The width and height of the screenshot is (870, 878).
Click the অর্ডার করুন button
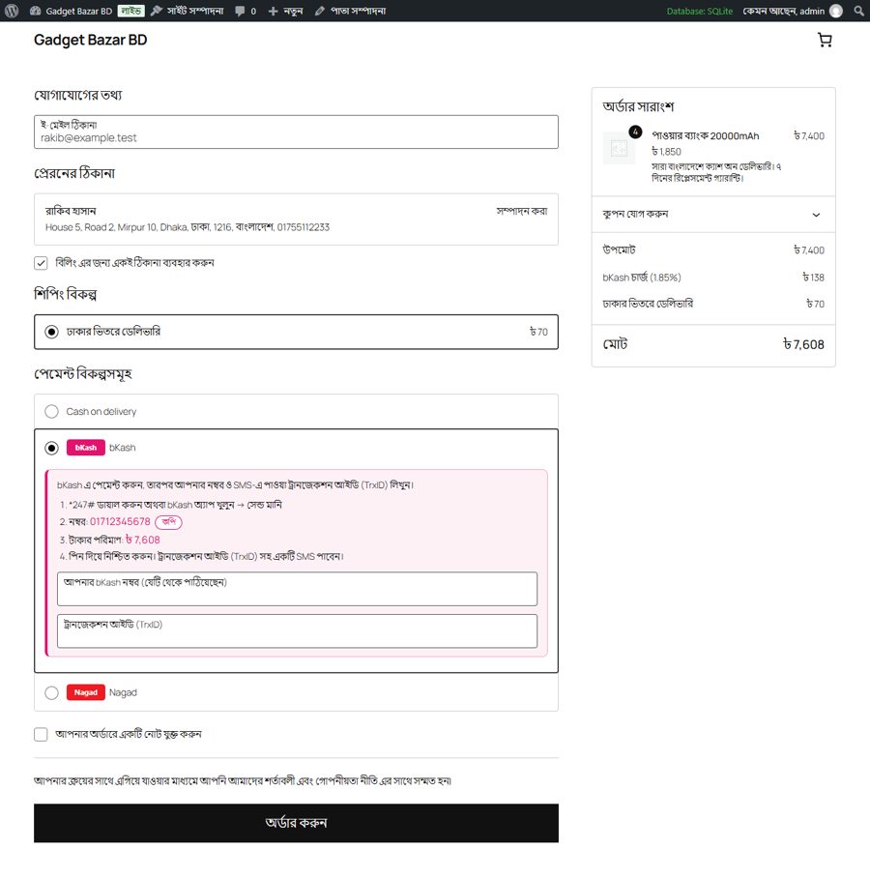point(296,823)
